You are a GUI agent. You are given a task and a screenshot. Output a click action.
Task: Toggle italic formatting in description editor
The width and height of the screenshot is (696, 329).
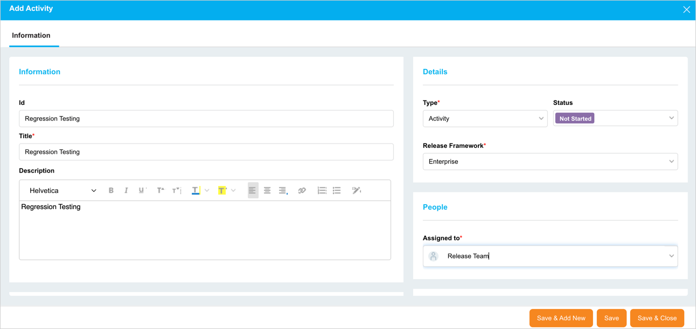[126, 190]
